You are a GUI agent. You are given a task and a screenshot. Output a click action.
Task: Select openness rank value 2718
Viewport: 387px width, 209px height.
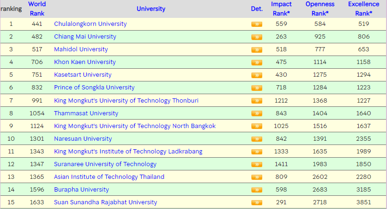pyautogui.click(x=320, y=202)
